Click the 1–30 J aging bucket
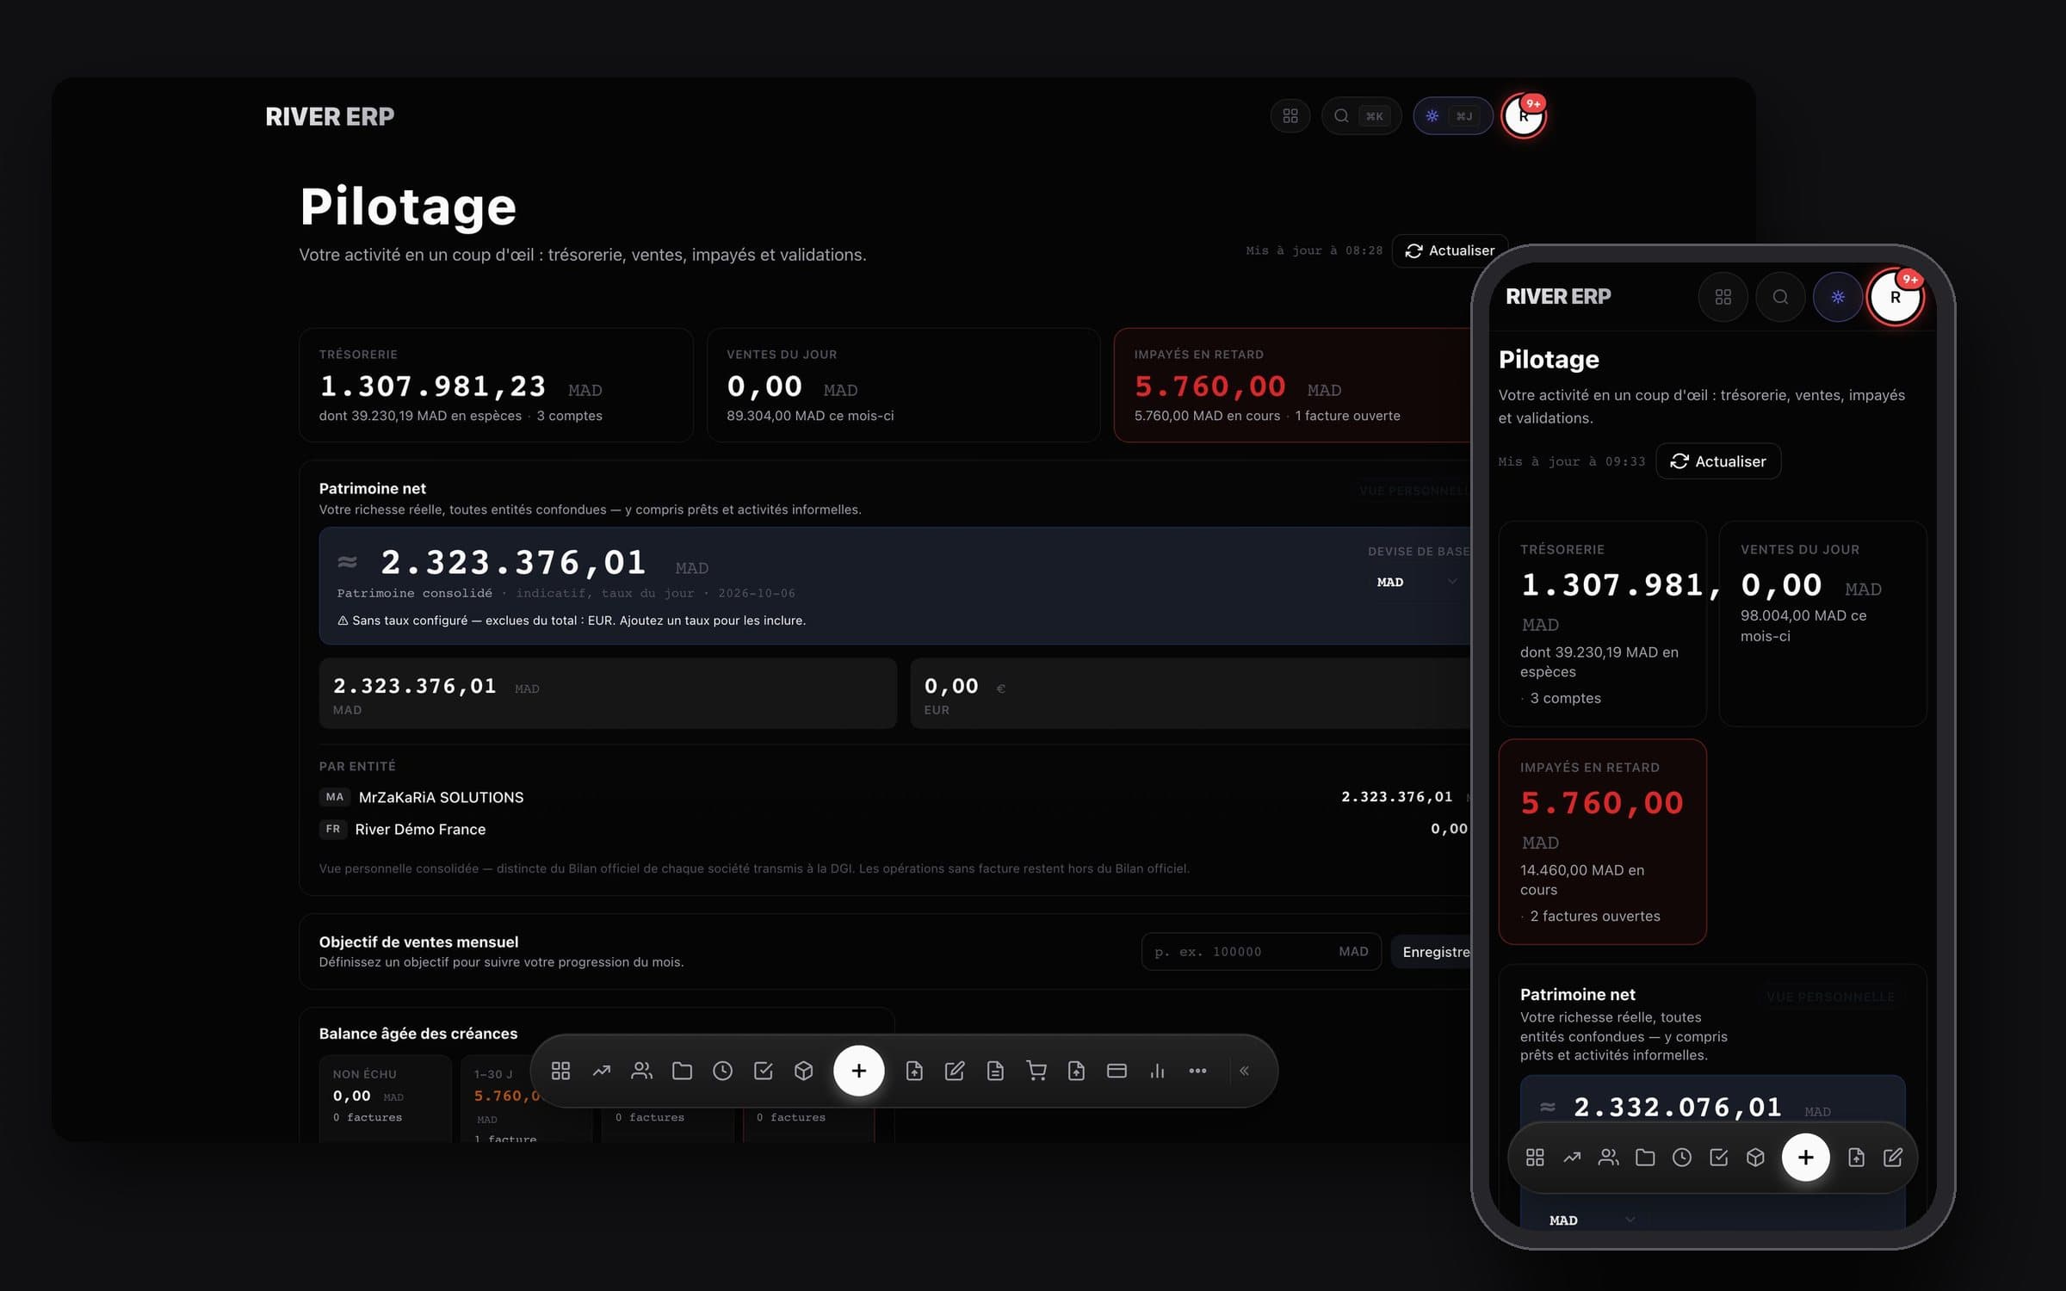The height and width of the screenshot is (1291, 2066). click(527, 1099)
